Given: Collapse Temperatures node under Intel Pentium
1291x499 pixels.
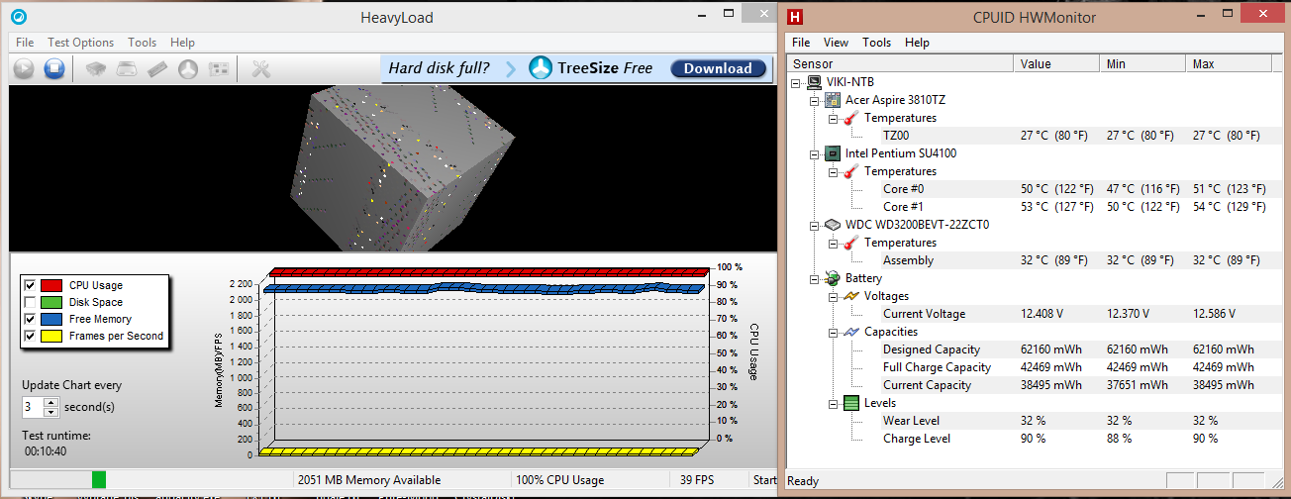Looking at the screenshot, I should coord(833,171).
